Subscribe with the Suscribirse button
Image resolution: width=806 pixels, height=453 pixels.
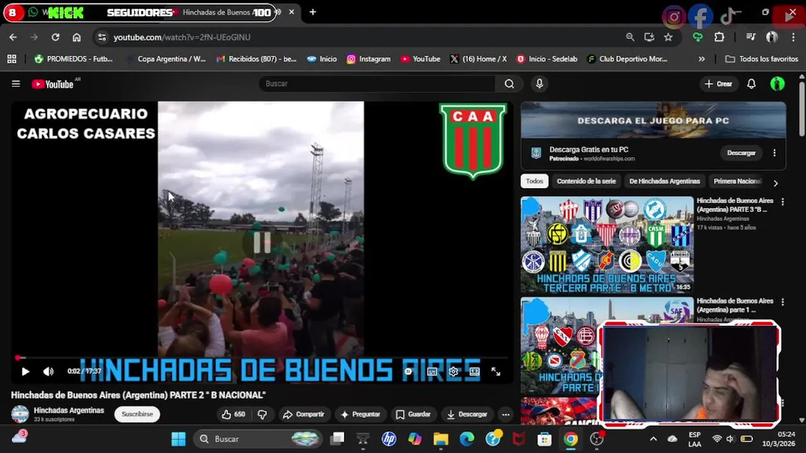point(137,414)
